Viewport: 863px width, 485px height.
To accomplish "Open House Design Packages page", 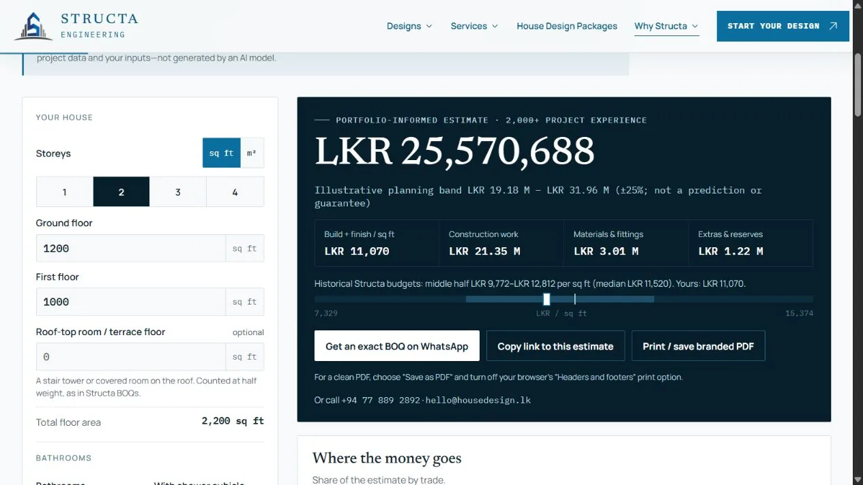I will click(x=567, y=26).
